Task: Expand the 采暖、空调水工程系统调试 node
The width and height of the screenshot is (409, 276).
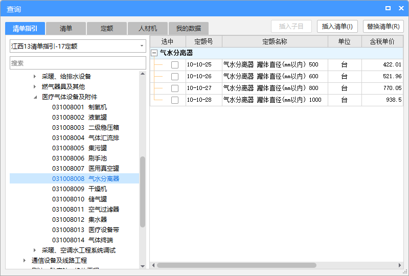Action: coord(35,250)
